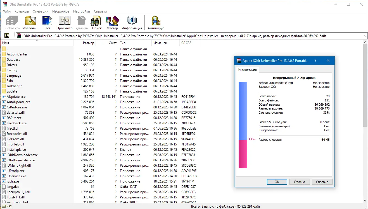Dismiss dialog via Отмена button

click(x=299, y=182)
